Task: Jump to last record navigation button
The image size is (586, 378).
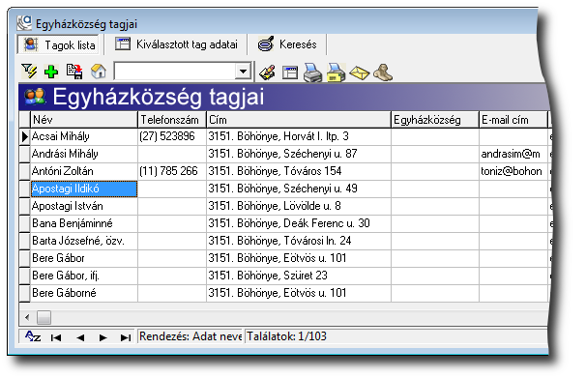Action: click(x=126, y=337)
